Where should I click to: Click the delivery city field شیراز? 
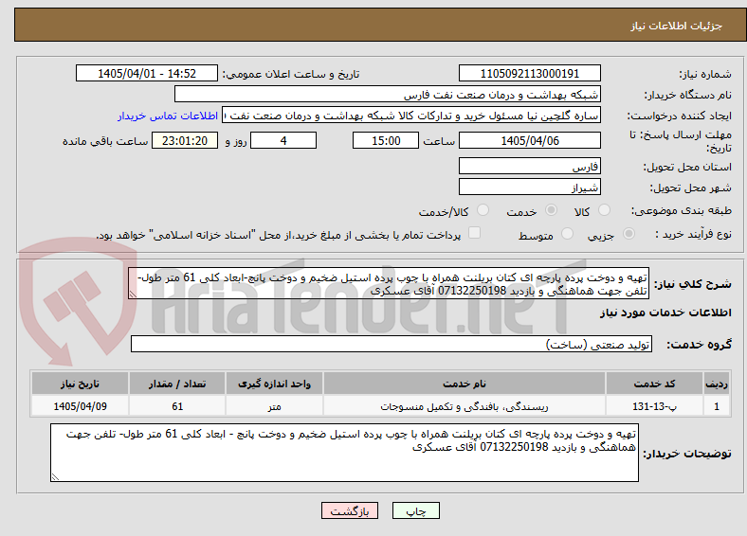(529, 187)
